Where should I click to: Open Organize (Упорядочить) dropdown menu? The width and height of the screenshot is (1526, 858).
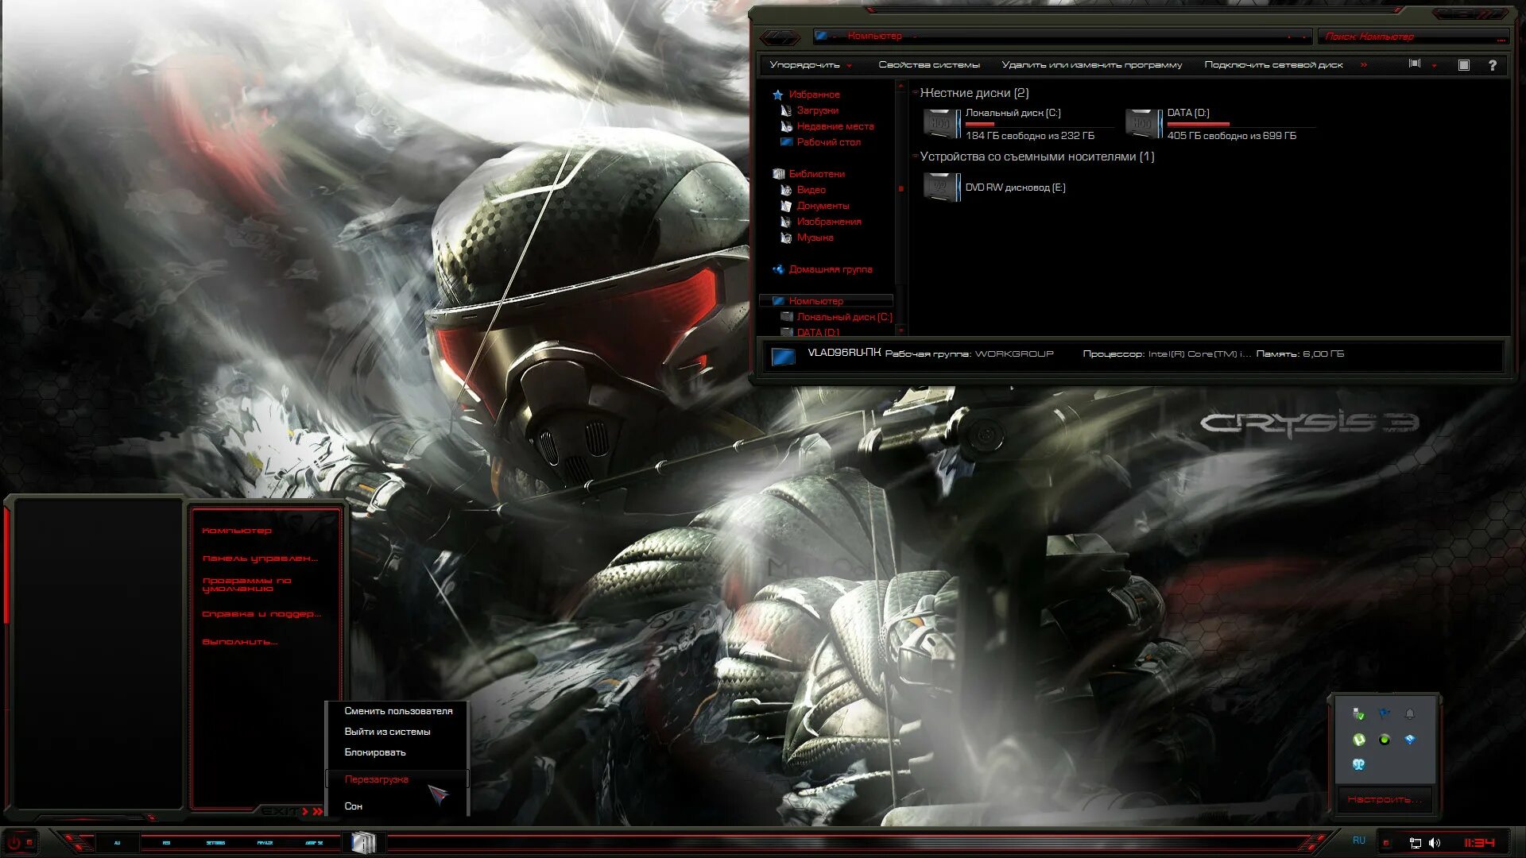pyautogui.click(x=811, y=65)
